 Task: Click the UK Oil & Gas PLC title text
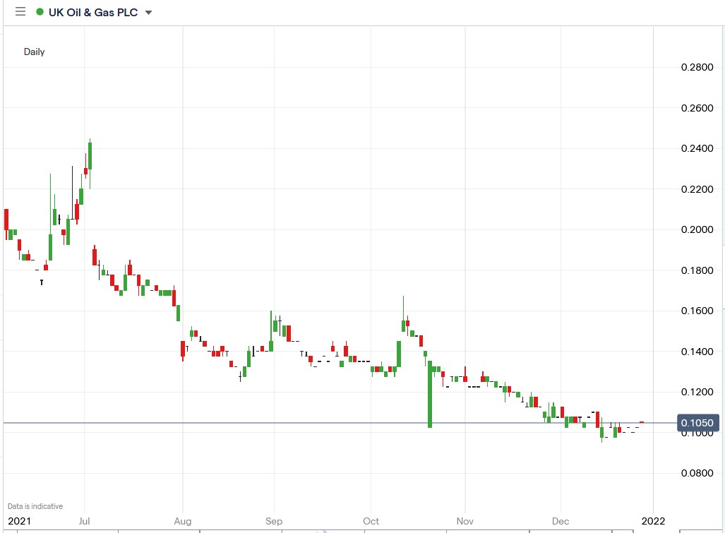92,11
